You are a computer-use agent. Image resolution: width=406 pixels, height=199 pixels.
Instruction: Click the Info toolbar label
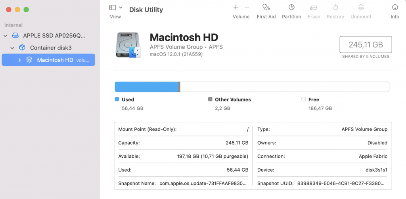395,17
